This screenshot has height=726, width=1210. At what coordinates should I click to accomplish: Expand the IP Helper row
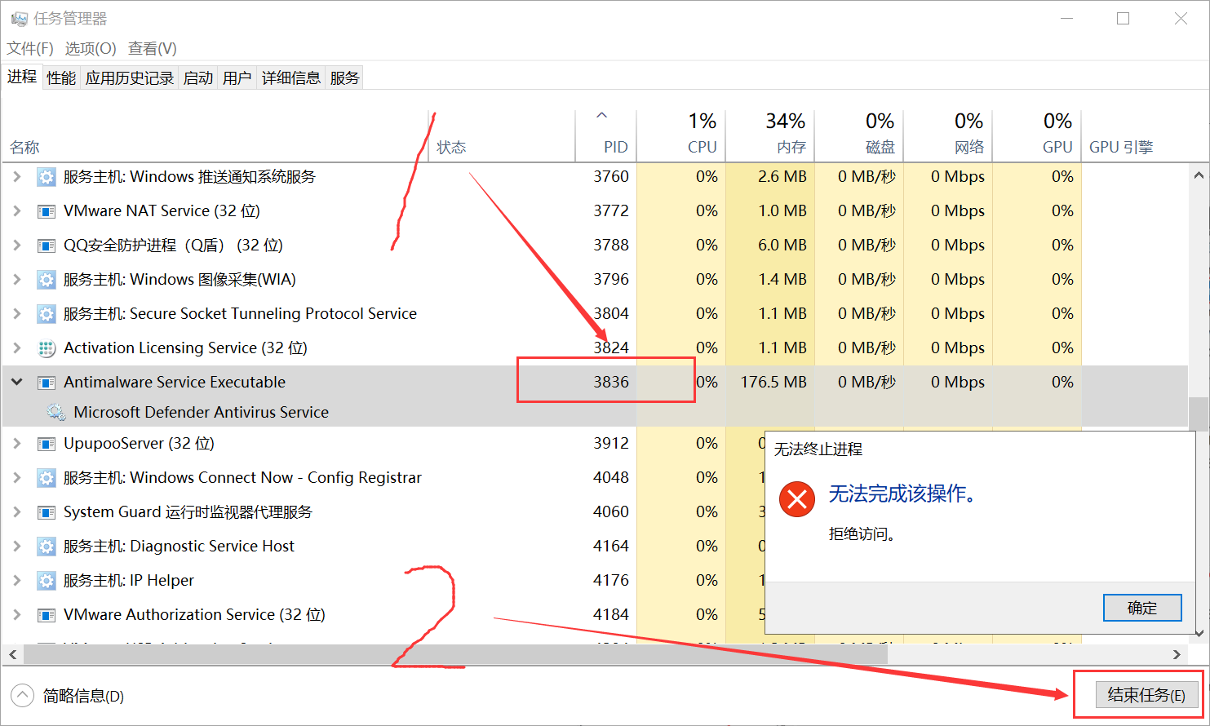pos(16,581)
